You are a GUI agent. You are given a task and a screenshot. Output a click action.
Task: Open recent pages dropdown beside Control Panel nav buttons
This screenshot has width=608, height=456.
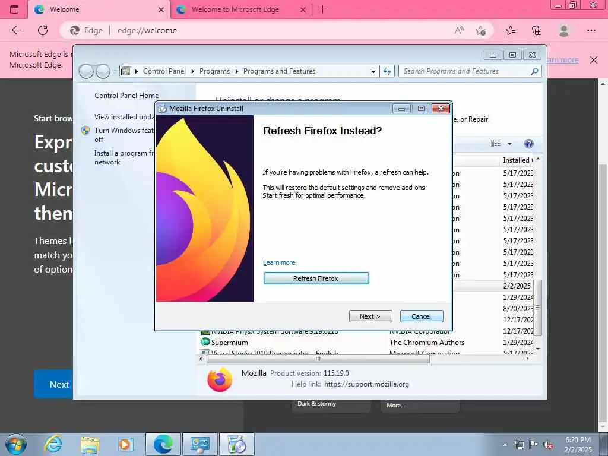coord(115,71)
